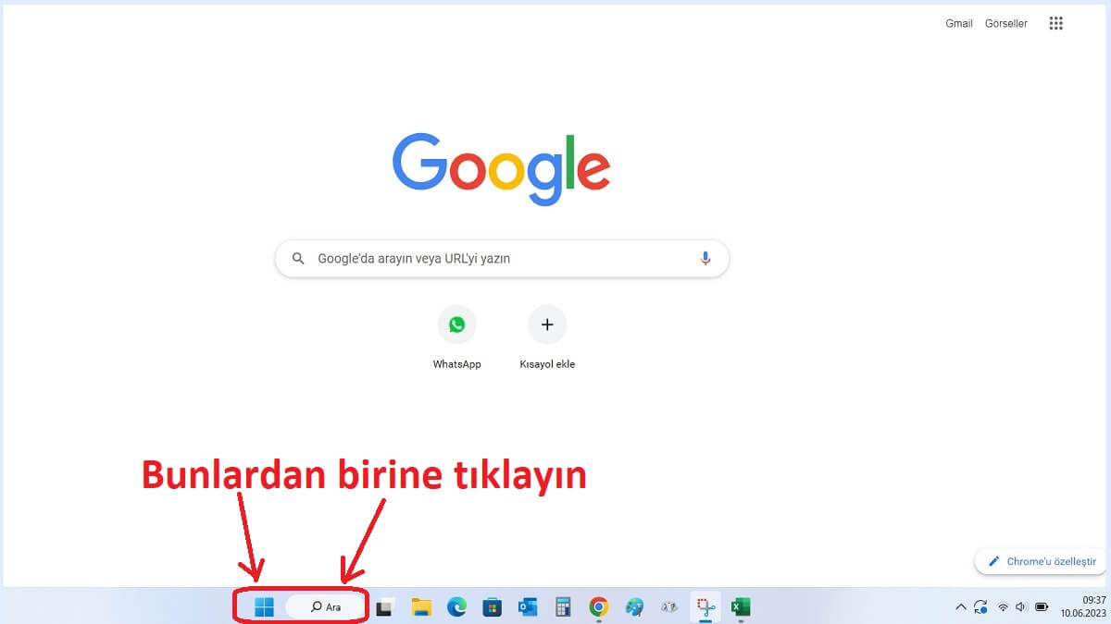Open the Görseller link
The image size is (1111, 624).
(1005, 24)
